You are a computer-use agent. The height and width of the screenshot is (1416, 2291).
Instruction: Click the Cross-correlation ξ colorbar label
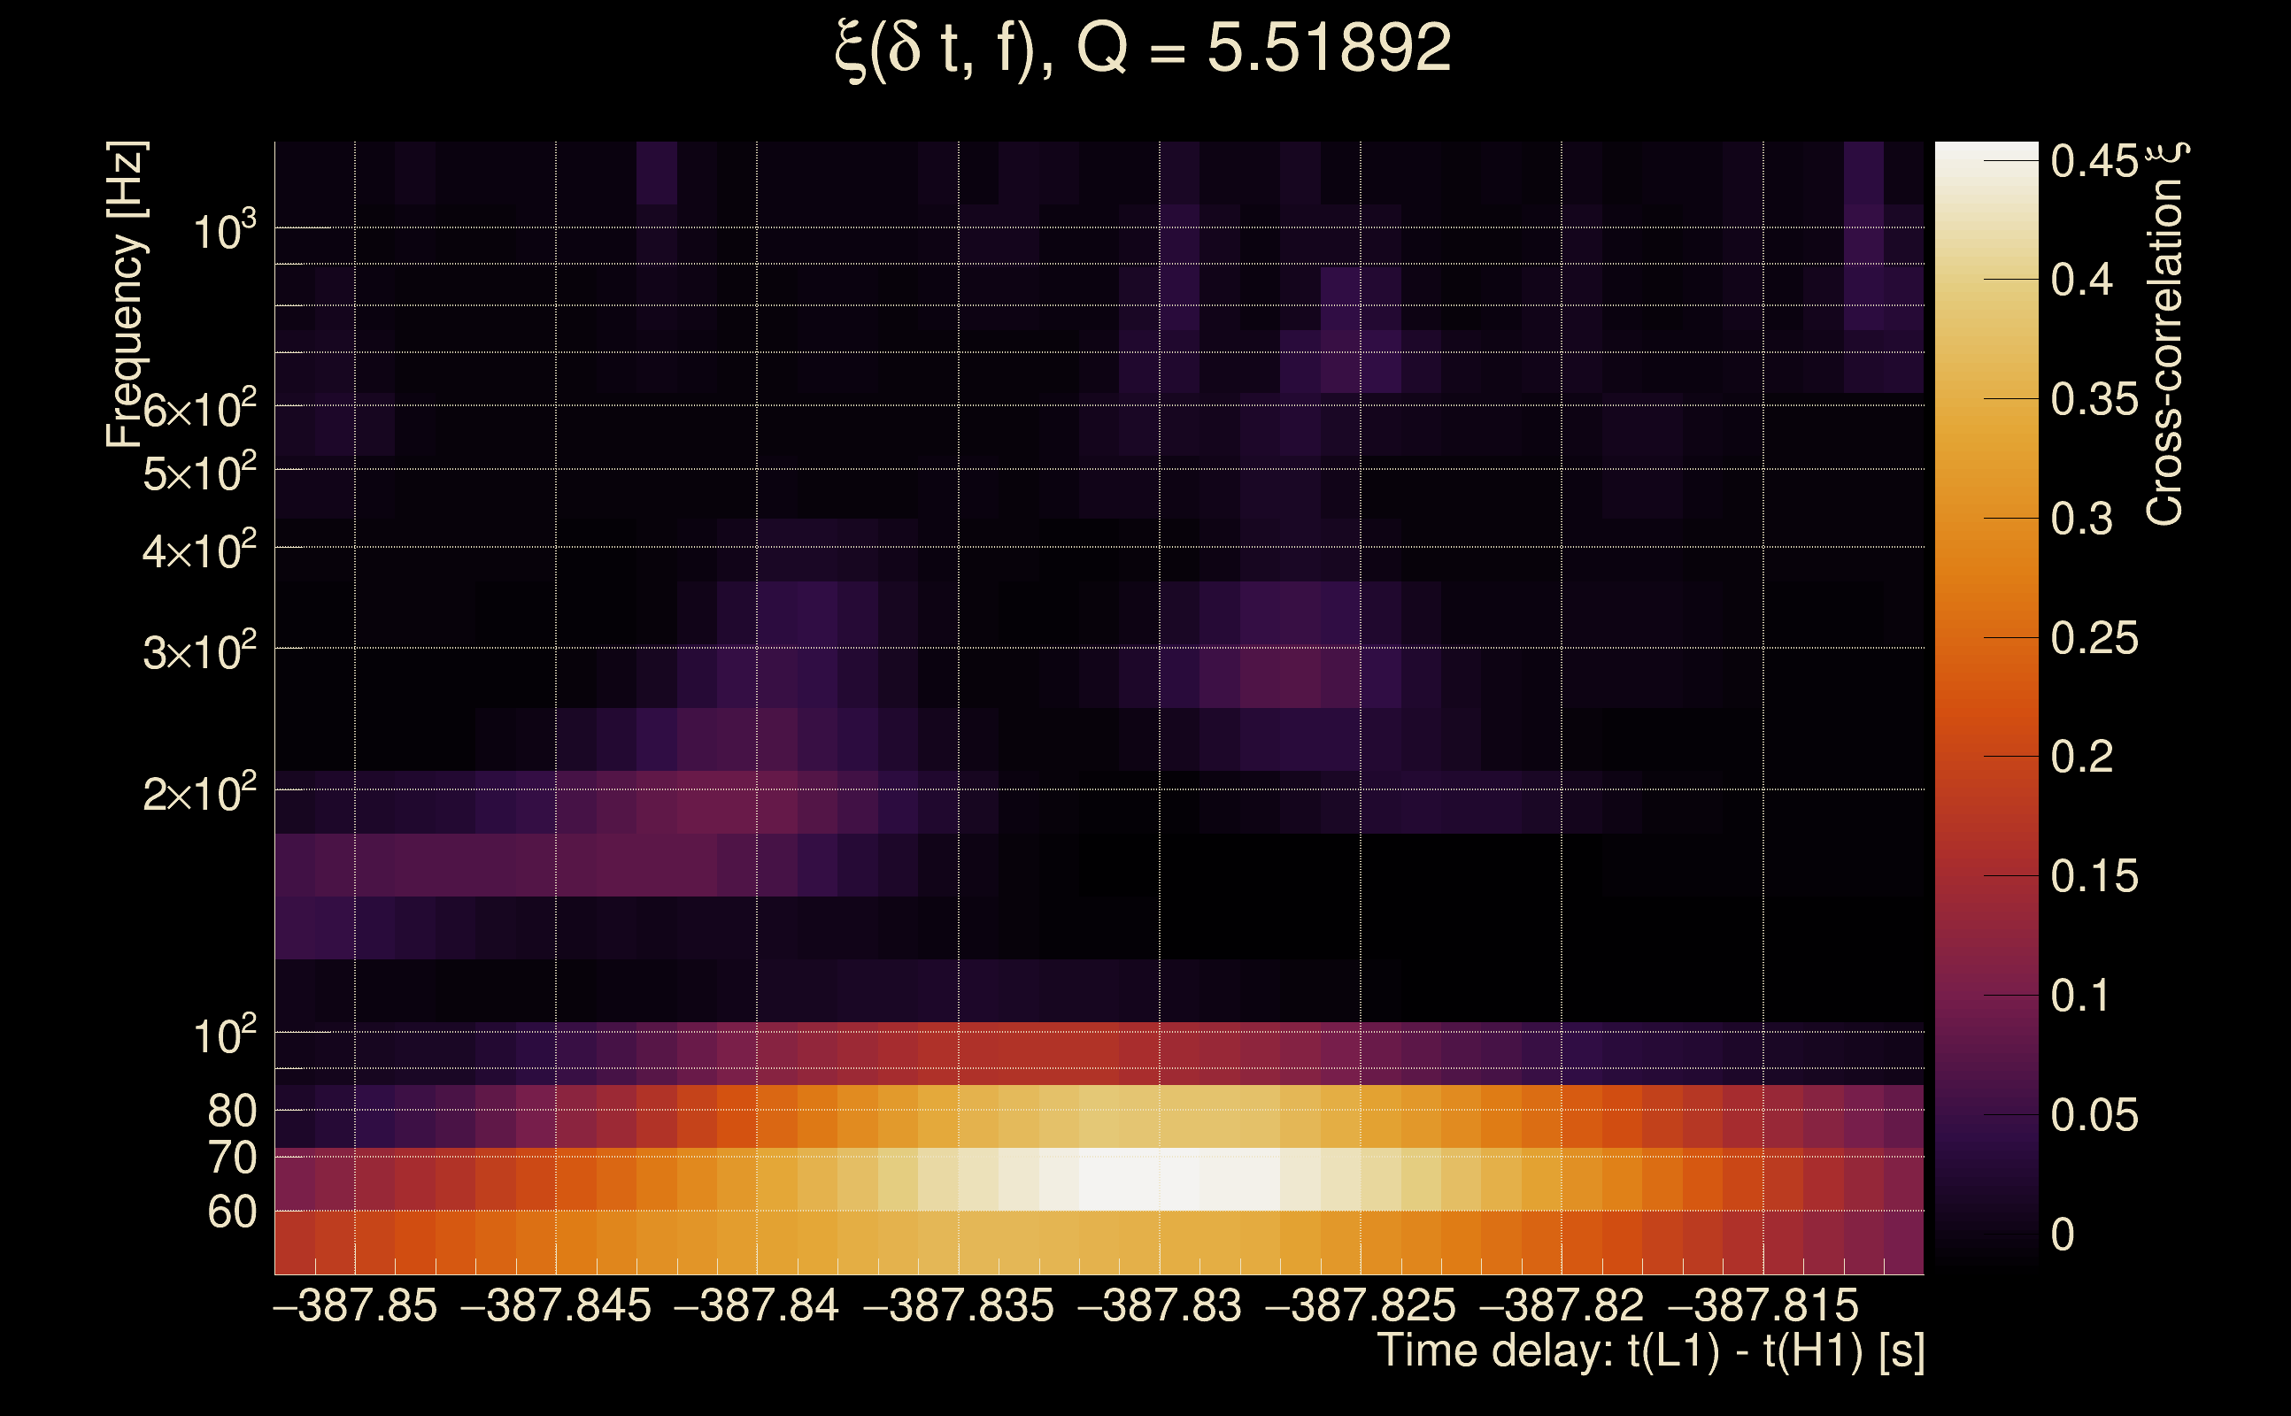2165,334
